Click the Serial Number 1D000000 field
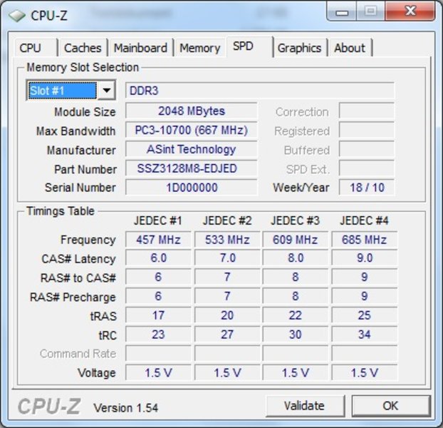The height and width of the screenshot is (428, 443). 191,188
